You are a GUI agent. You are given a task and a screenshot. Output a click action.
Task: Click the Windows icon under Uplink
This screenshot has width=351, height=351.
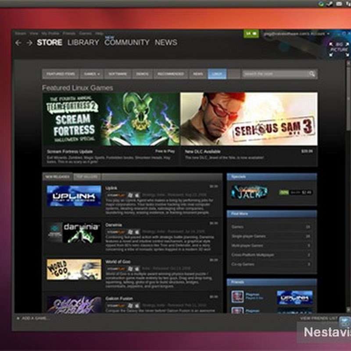pyautogui.click(x=130, y=195)
